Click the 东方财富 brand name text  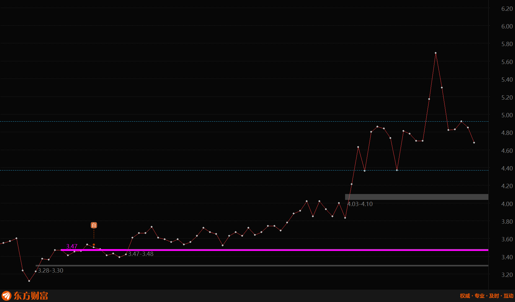[31, 296]
